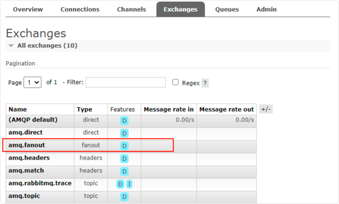The height and width of the screenshot is (204, 339).
Task: Open the amq.fanout exchange
Action: pyautogui.click(x=27, y=145)
